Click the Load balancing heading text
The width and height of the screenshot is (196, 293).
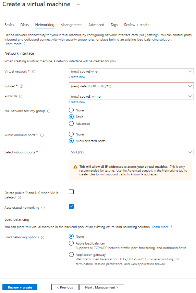(17, 219)
